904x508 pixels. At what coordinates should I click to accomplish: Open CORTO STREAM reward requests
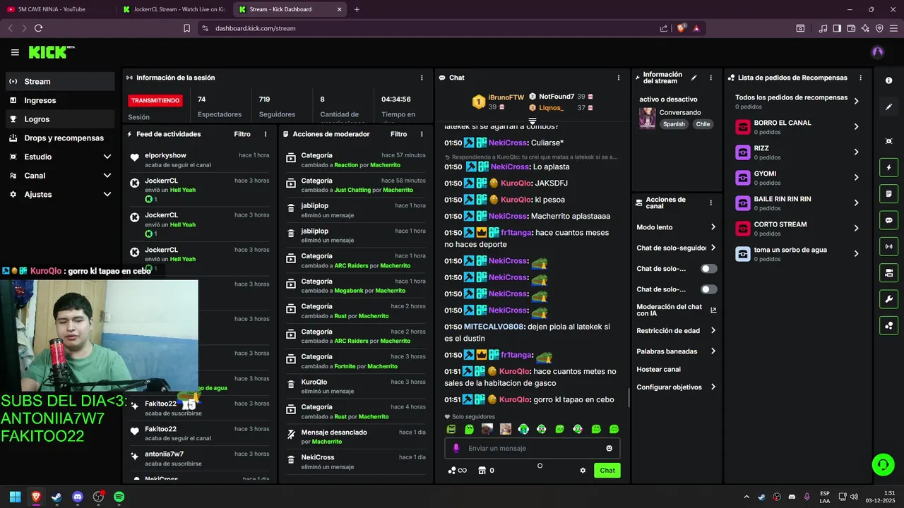pos(798,229)
